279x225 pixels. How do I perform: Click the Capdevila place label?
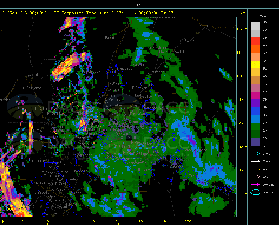[91, 71]
